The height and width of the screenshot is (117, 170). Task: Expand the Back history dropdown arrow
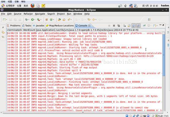[96, 20]
